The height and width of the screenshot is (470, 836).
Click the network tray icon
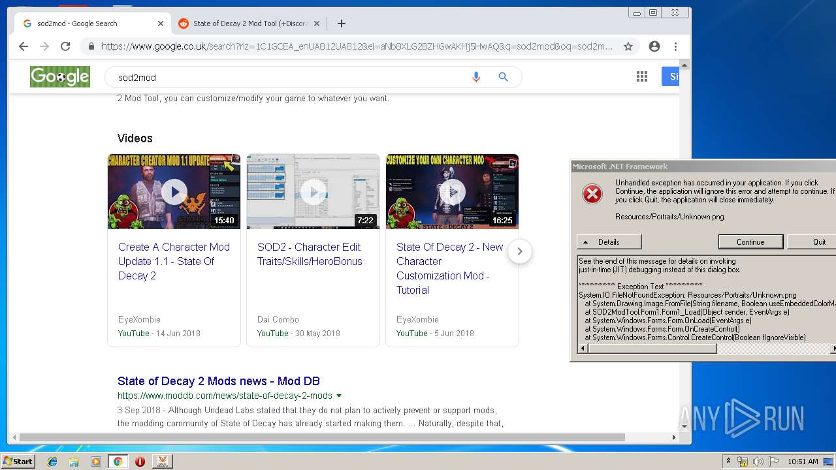tap(743, 462)
